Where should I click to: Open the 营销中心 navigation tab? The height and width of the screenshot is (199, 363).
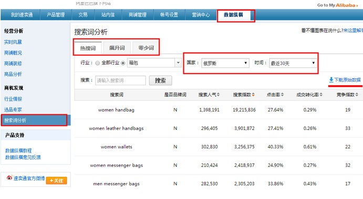(201, 15)
